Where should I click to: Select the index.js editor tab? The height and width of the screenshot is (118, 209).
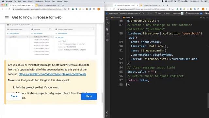[x=126, y=17]
